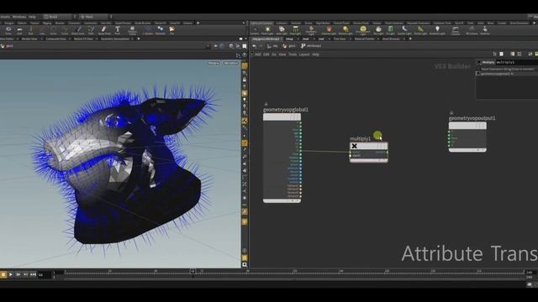Click the current frame number field
The image size is (538, 302).
point(45,275)
